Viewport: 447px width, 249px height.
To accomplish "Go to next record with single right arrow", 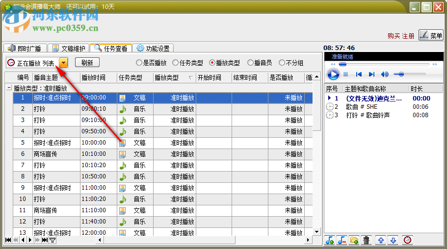I will click(30, 240).
